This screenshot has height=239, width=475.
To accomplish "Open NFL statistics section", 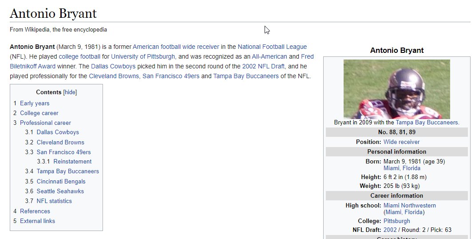I will coord(54,201).
